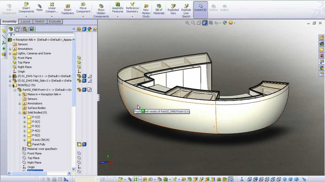Switch to the Sketch tab
325x182 pixels.
40,21
